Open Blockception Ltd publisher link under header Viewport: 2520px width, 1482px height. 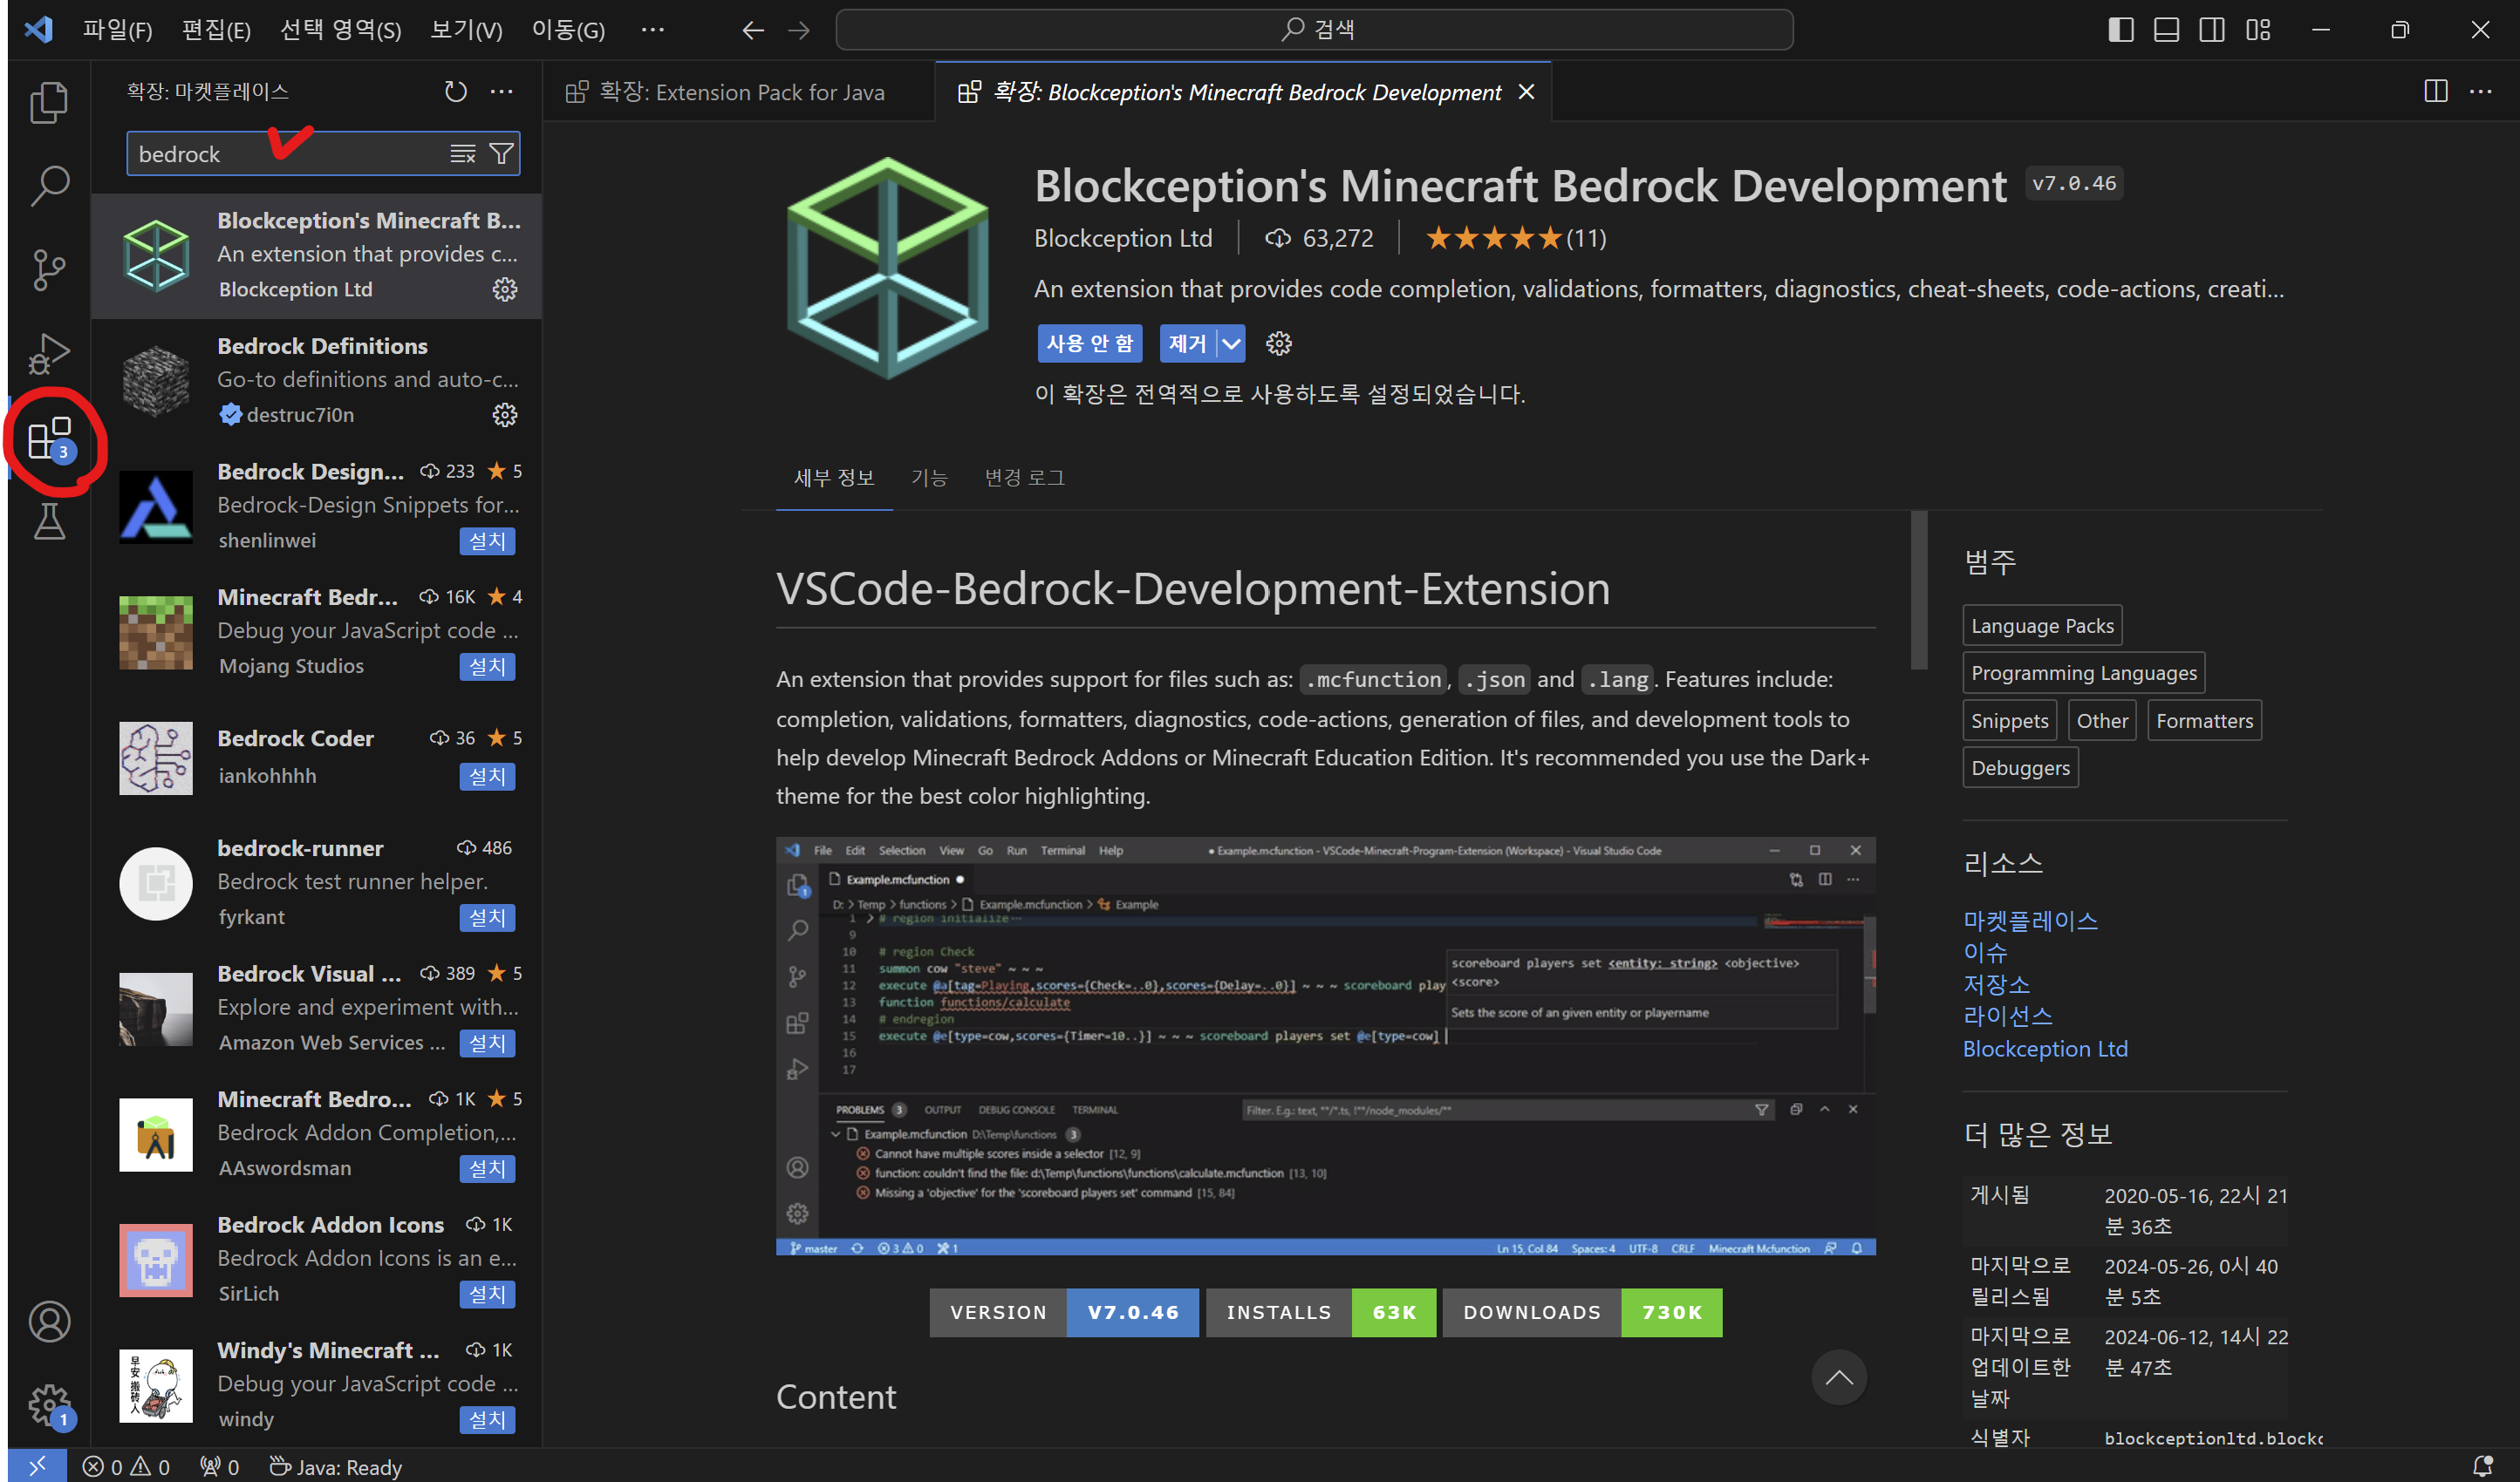click(1122, 239)
